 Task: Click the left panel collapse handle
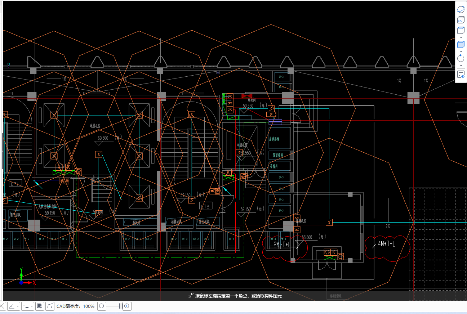[x=2, y=151]
